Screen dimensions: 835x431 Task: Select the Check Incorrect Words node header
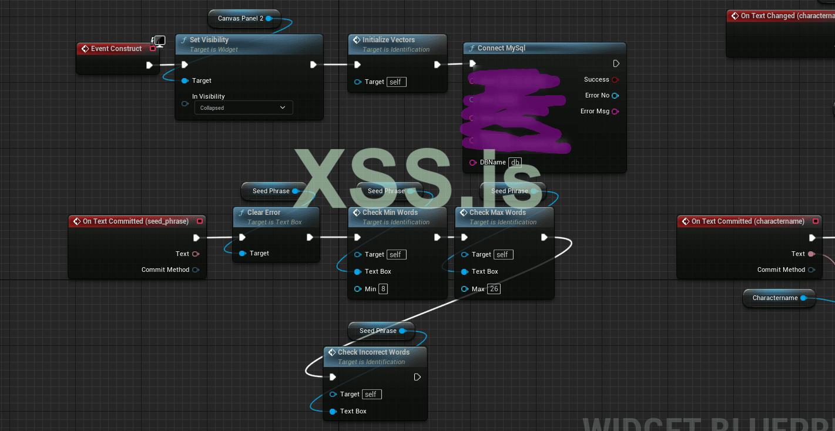click(375, 356)
